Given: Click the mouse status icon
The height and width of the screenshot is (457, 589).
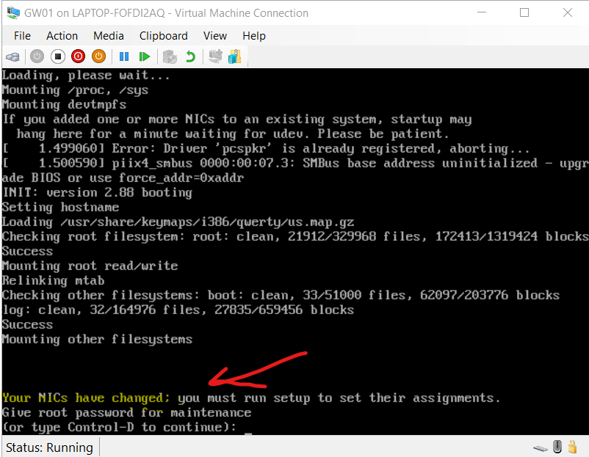Looking at the screenshot, I should 557,447.
